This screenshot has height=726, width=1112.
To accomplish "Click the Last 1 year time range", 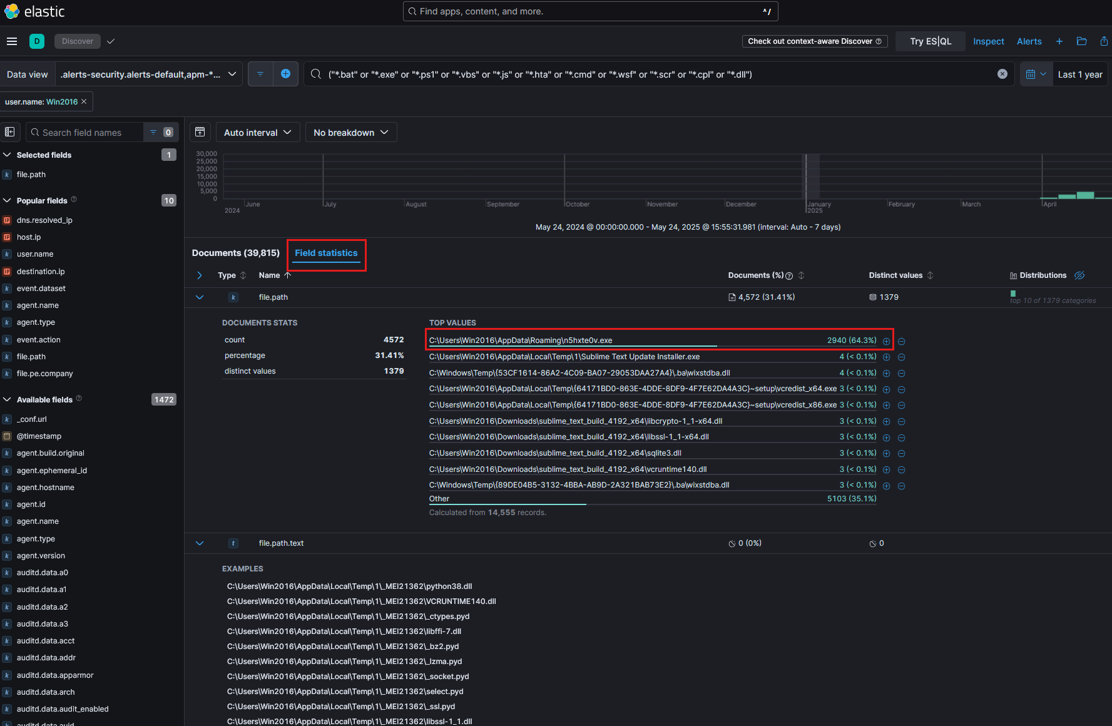I will tap(1080, 74).
